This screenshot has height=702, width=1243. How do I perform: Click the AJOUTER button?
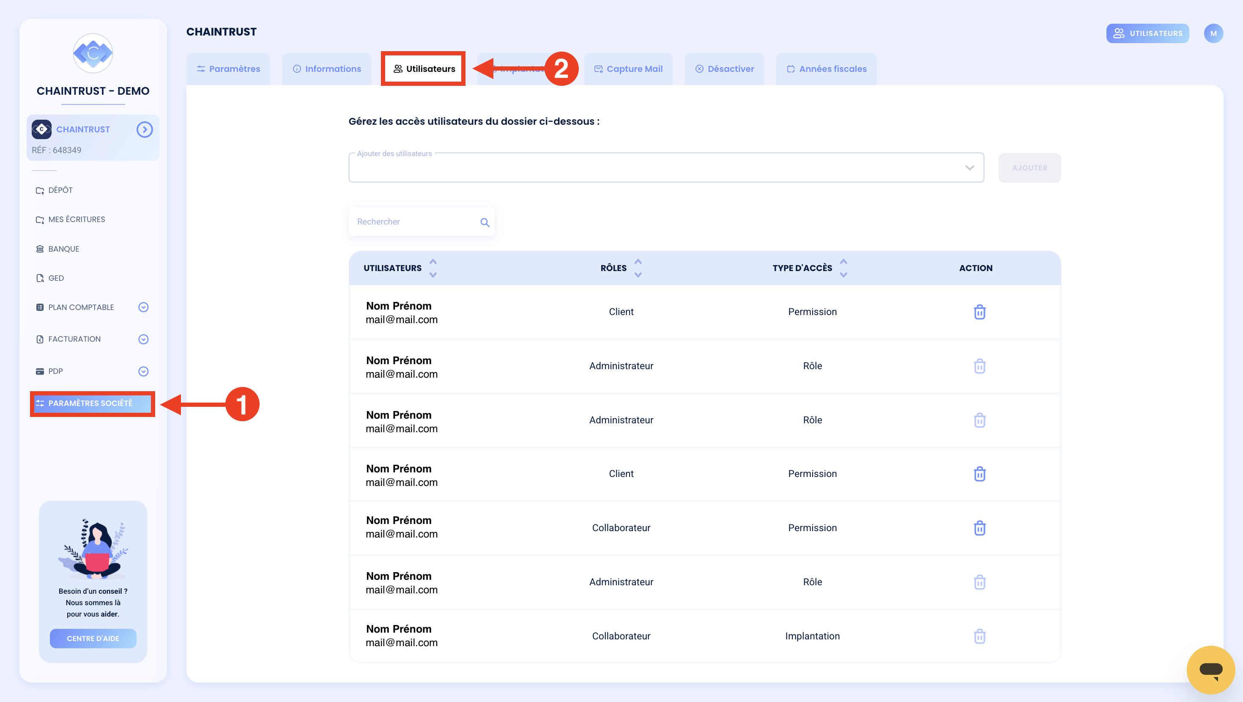point(1029,167)
